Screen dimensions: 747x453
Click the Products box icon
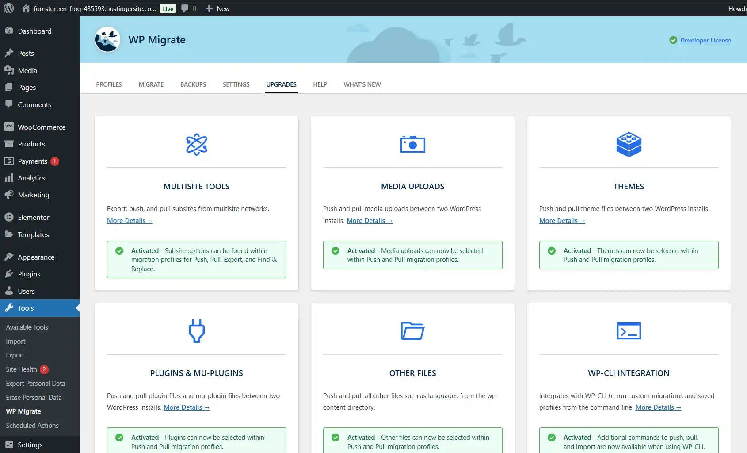(9, 144)
